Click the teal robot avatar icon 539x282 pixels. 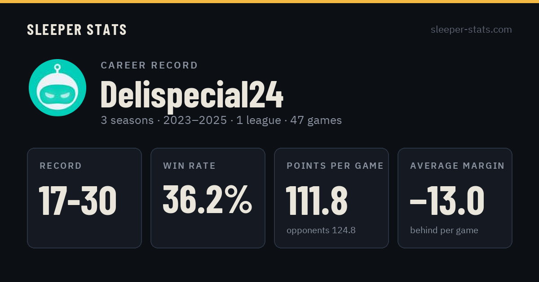(57, 88)
